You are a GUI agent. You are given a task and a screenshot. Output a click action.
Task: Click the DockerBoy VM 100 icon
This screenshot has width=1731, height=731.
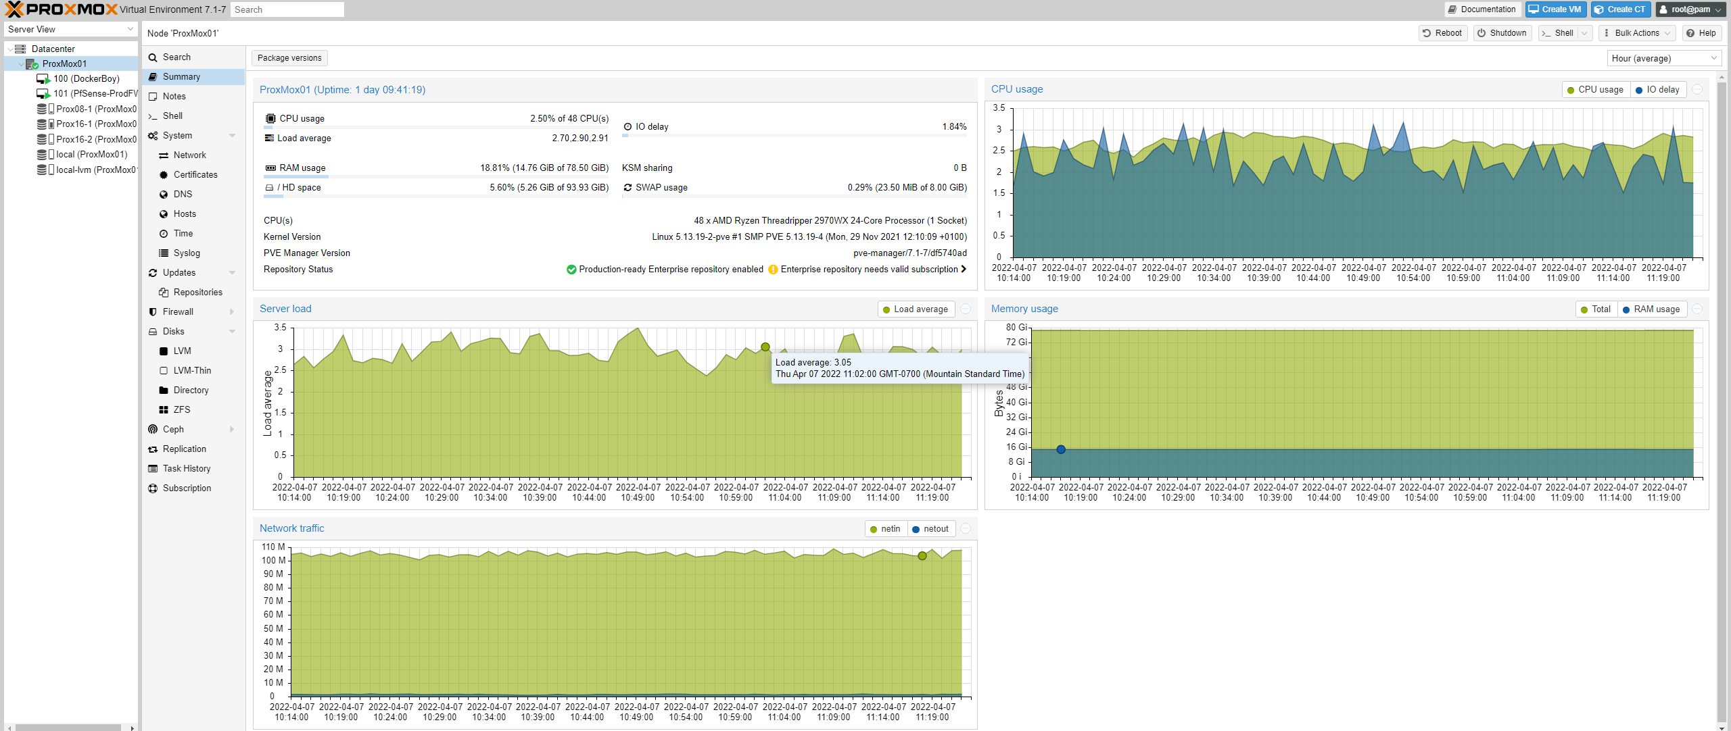pos(43,79)
